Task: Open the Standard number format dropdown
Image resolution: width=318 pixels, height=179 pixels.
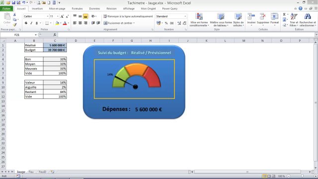Action: coord(185,16)
